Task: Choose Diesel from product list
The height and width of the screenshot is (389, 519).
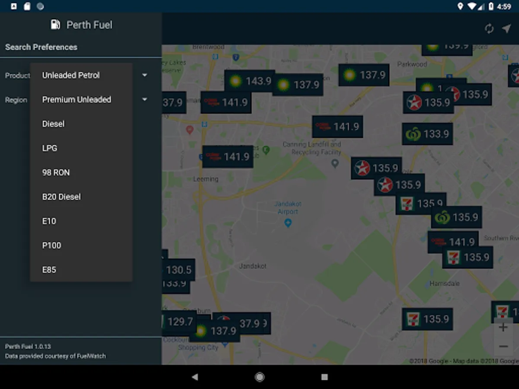Action: click(x=81, y=124)
